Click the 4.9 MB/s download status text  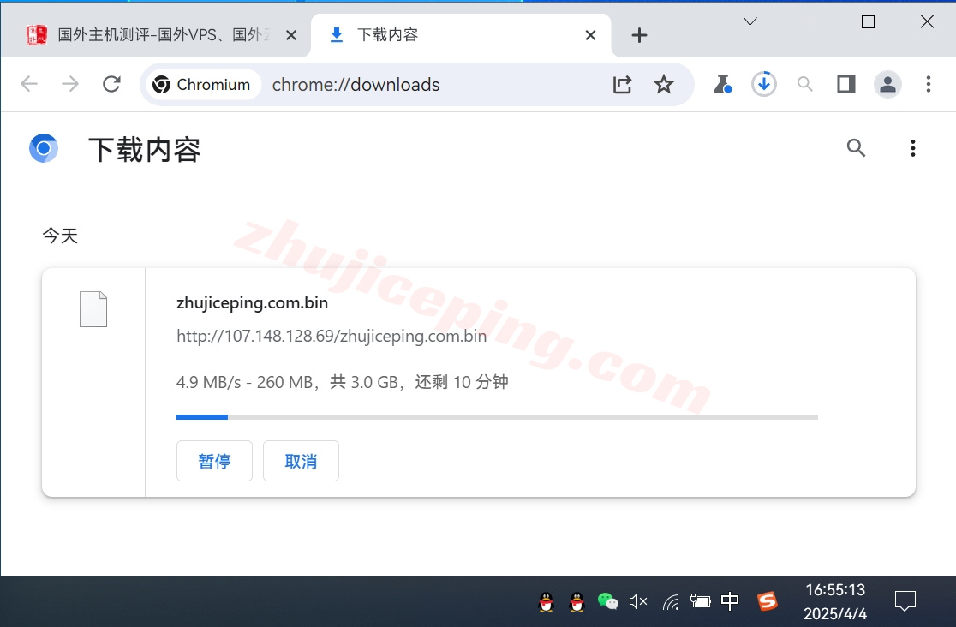pyautogui.click(x=342, y=382)
